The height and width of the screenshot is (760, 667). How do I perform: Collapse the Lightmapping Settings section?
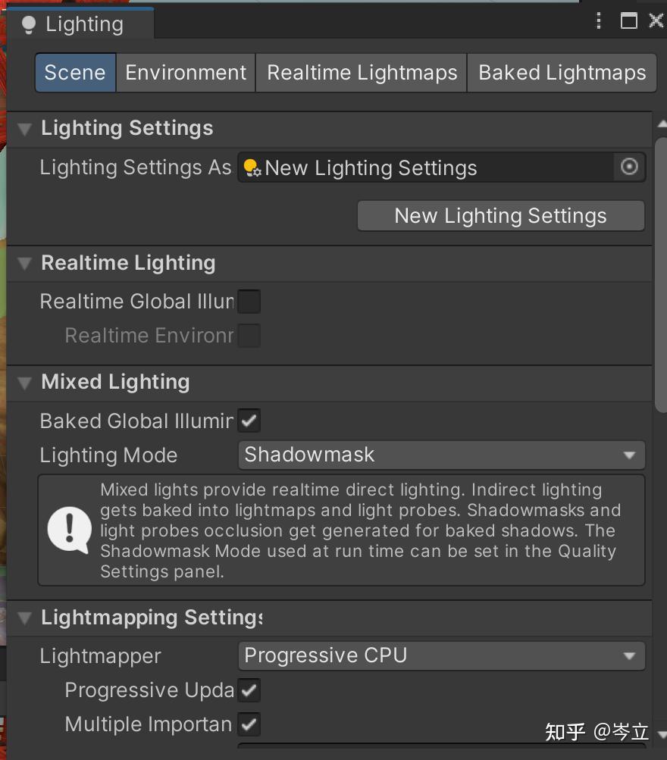pos(23,618)
